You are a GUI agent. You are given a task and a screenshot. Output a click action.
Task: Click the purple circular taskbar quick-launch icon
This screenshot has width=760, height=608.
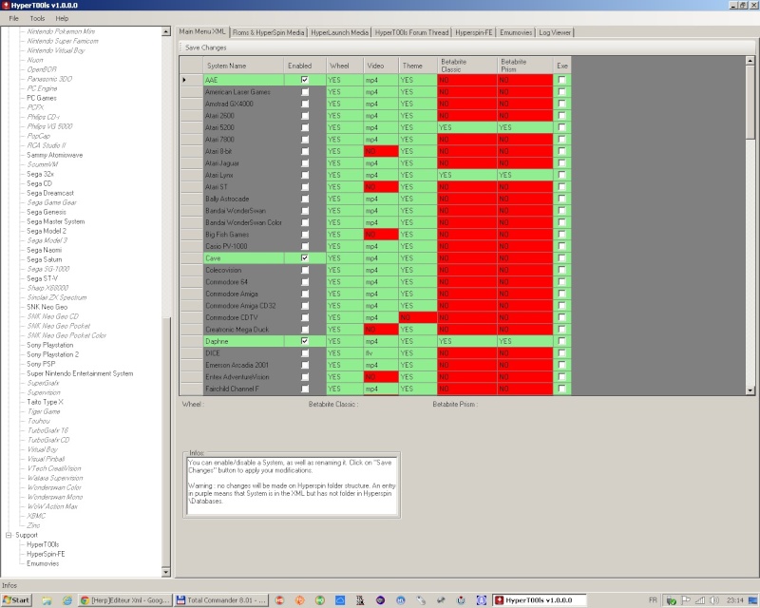381,600
